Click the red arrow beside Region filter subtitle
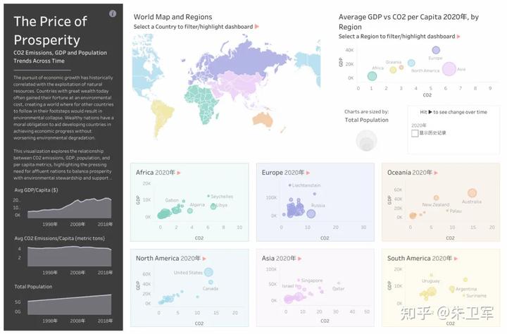 coord(458,37)
